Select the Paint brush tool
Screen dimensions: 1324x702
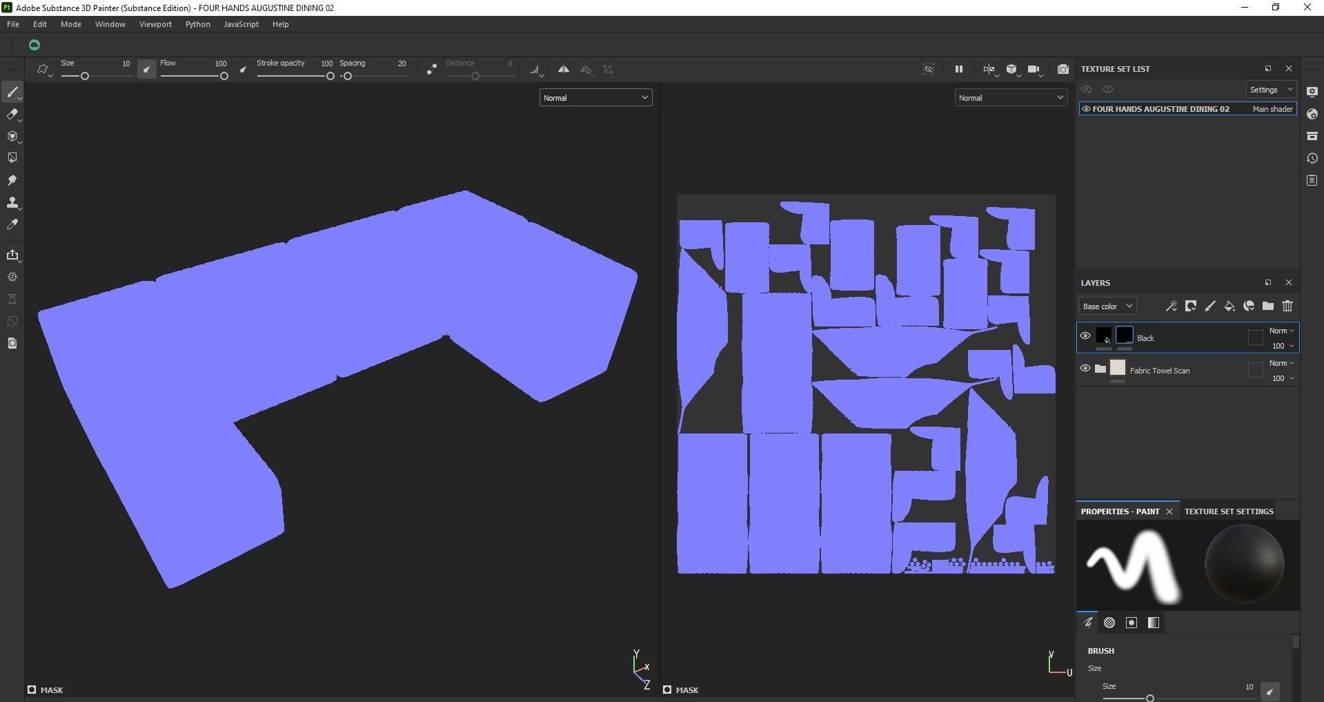point(12,92)
